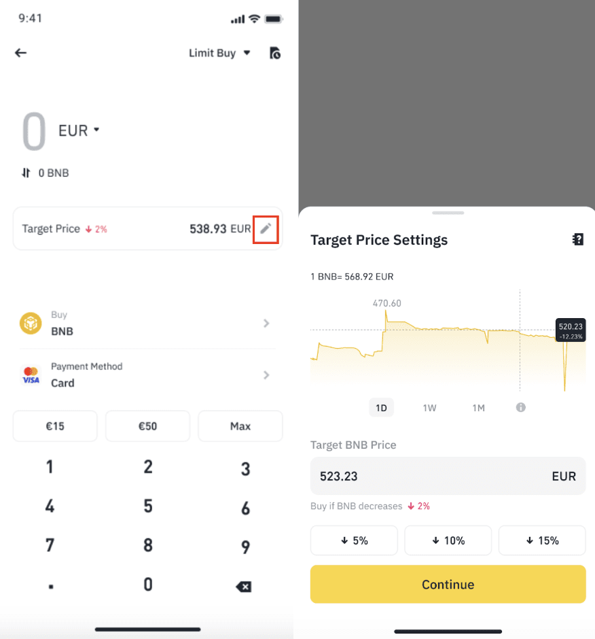Open order history icon at top right
This screenshot has width=595, height=639.
pyautogui.click(x=275, y=53)
